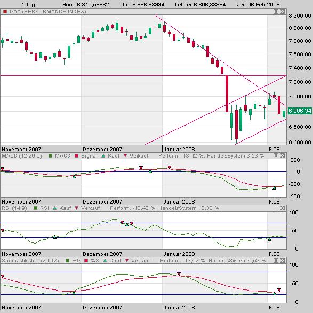313x313 pixels.
Task: Click "Januar 2008" under the DAX chart
Action: (179, 149)
